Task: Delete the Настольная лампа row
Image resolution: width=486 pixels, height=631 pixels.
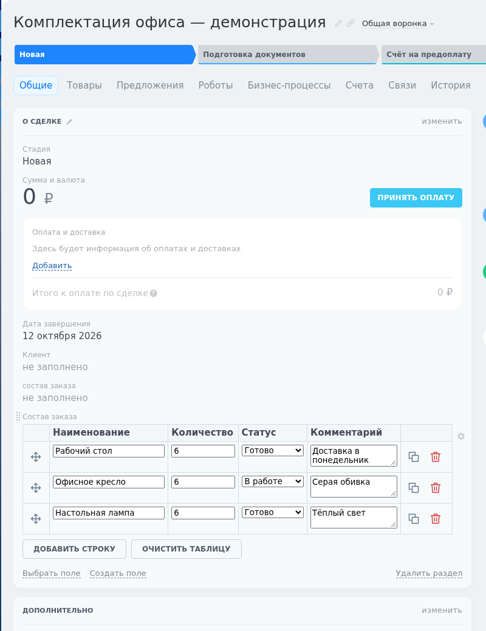Action: [x=436, y=519]
